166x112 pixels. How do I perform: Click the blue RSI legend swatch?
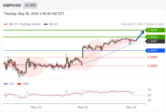click(x=6, y=84)
